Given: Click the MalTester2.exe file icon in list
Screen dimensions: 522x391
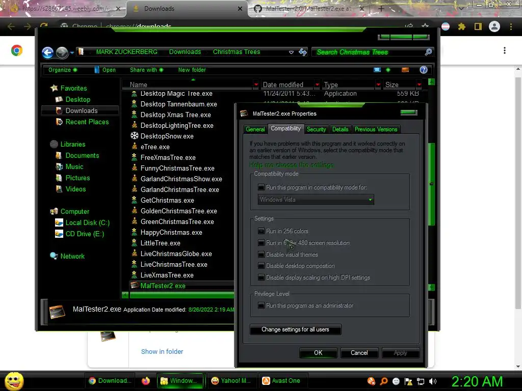Looking at the screenshot, I should [135, 285].
